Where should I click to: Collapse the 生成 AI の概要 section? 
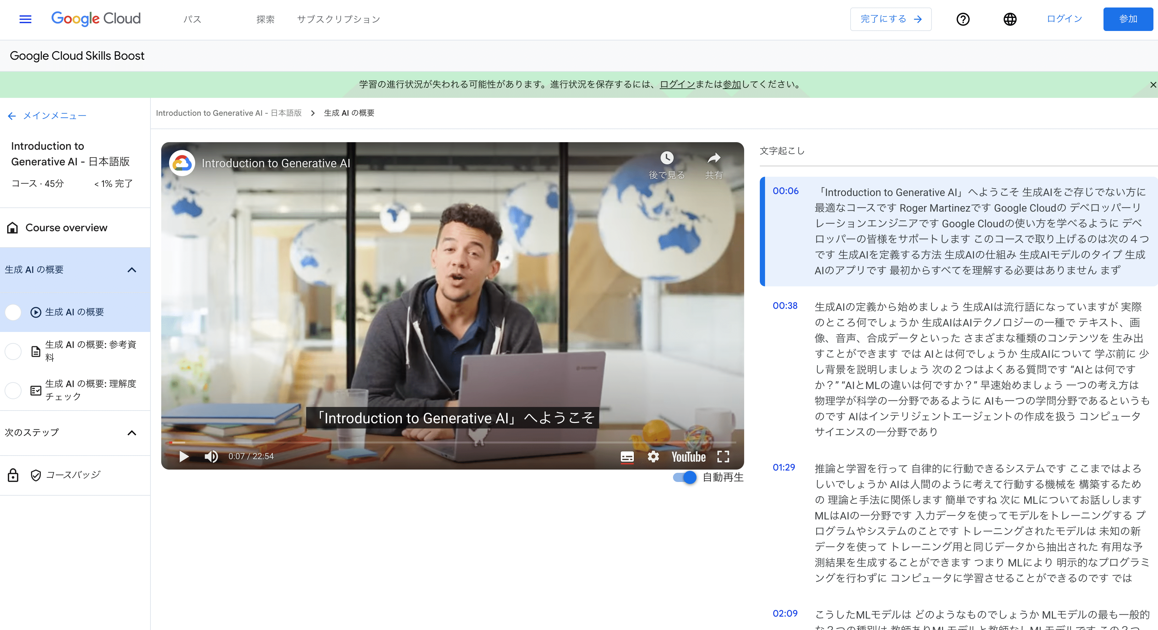pos(132,270)
